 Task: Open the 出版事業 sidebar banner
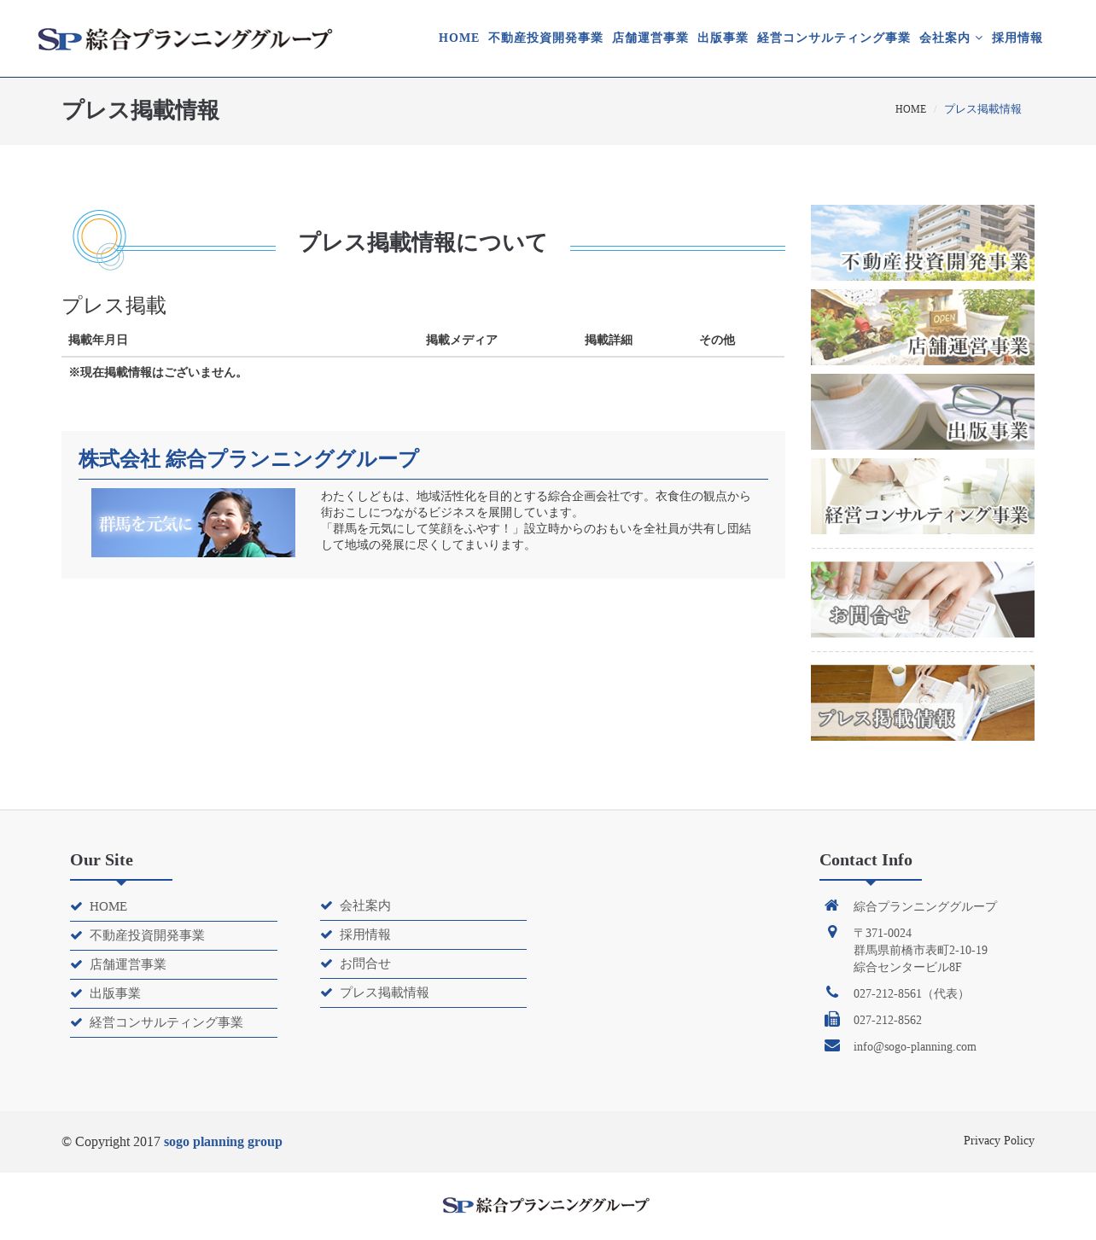pyautogui.click(x=923, y=411)
